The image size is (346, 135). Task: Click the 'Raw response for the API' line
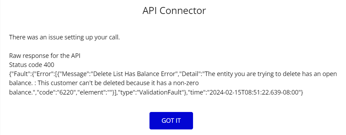pos(45,56)
